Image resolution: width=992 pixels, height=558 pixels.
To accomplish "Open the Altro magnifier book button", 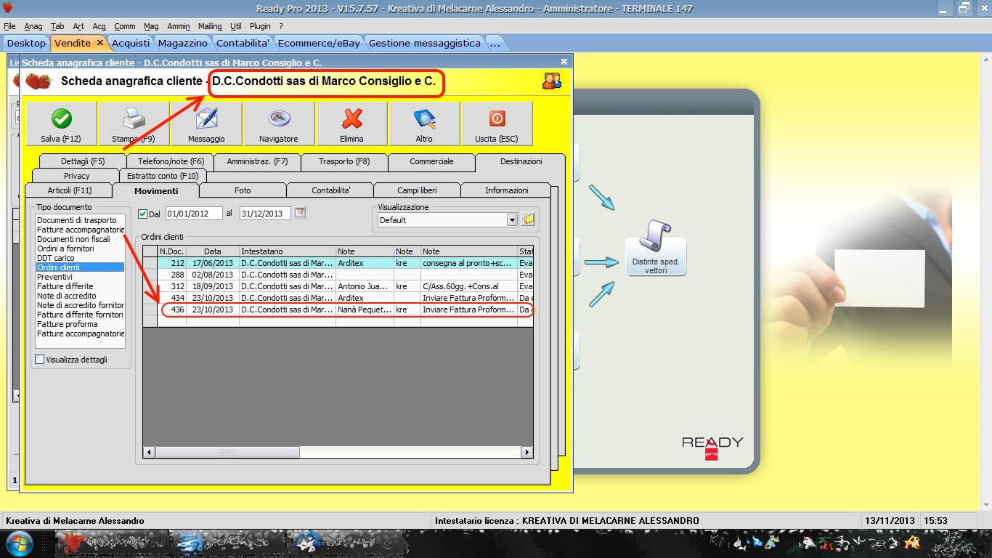I will click(424, 124).
